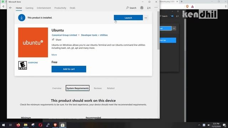This screenshot has height=128, width=228.
Task: Open the Developer tools category link
Action: [89, 35]
